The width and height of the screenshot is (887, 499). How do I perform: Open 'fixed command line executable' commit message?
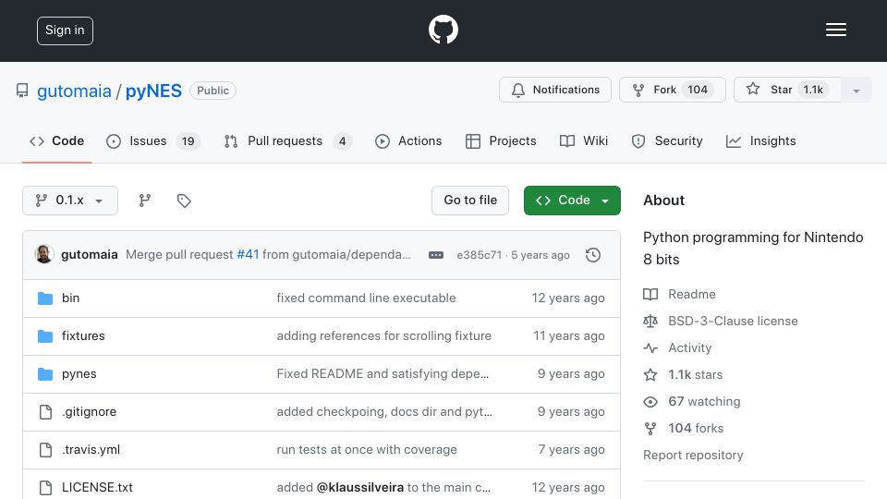point(366,298)
